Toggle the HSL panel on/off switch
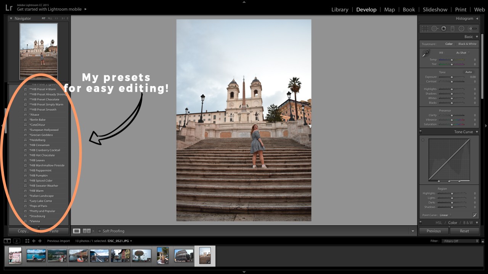 pyautogui.click(x=421, y=223)
